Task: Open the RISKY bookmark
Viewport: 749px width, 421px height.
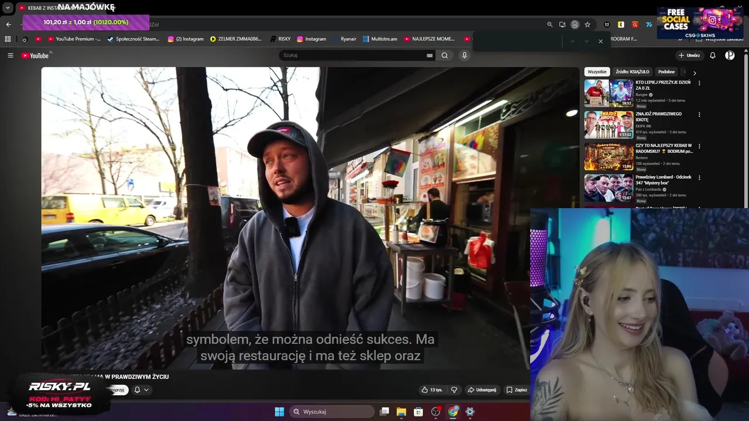Action: coord(280,39)
